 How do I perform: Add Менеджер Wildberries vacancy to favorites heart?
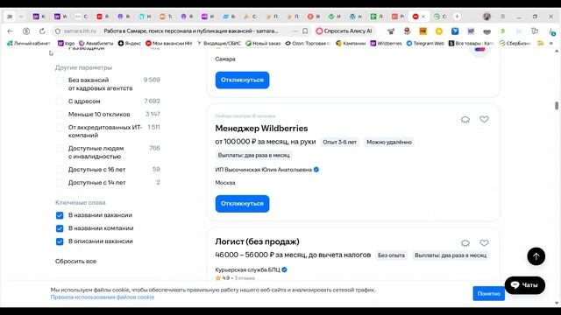(x=484, y=119)
